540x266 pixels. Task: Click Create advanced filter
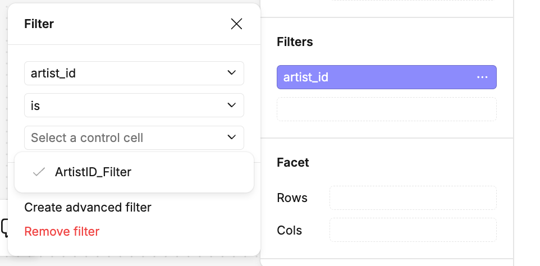[x=88, y=208]
